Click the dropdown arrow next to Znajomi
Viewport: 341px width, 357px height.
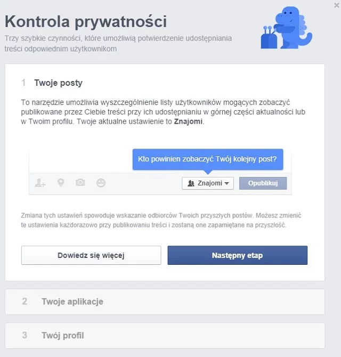pyautogui.click(x=226, y=183)
